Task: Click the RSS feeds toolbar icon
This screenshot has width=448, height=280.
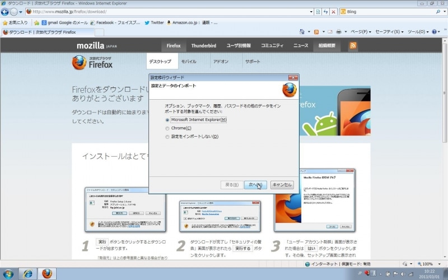Action: [316, 32]
